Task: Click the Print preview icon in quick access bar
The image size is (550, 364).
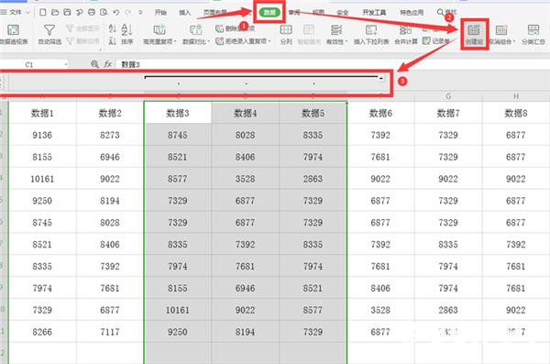Action: 104,13
